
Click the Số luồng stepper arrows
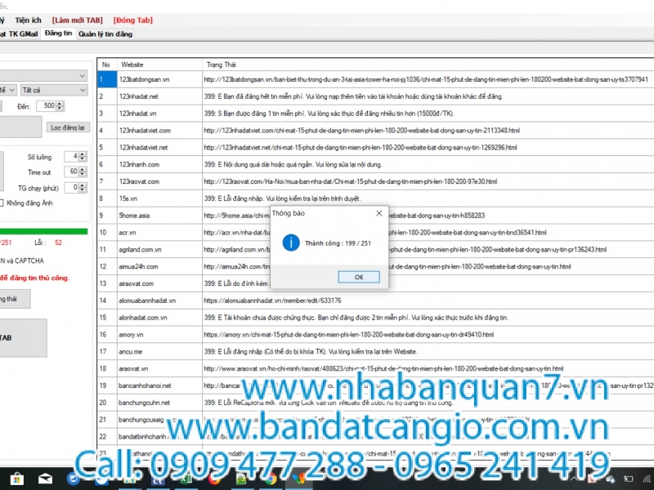pos(82,156)
